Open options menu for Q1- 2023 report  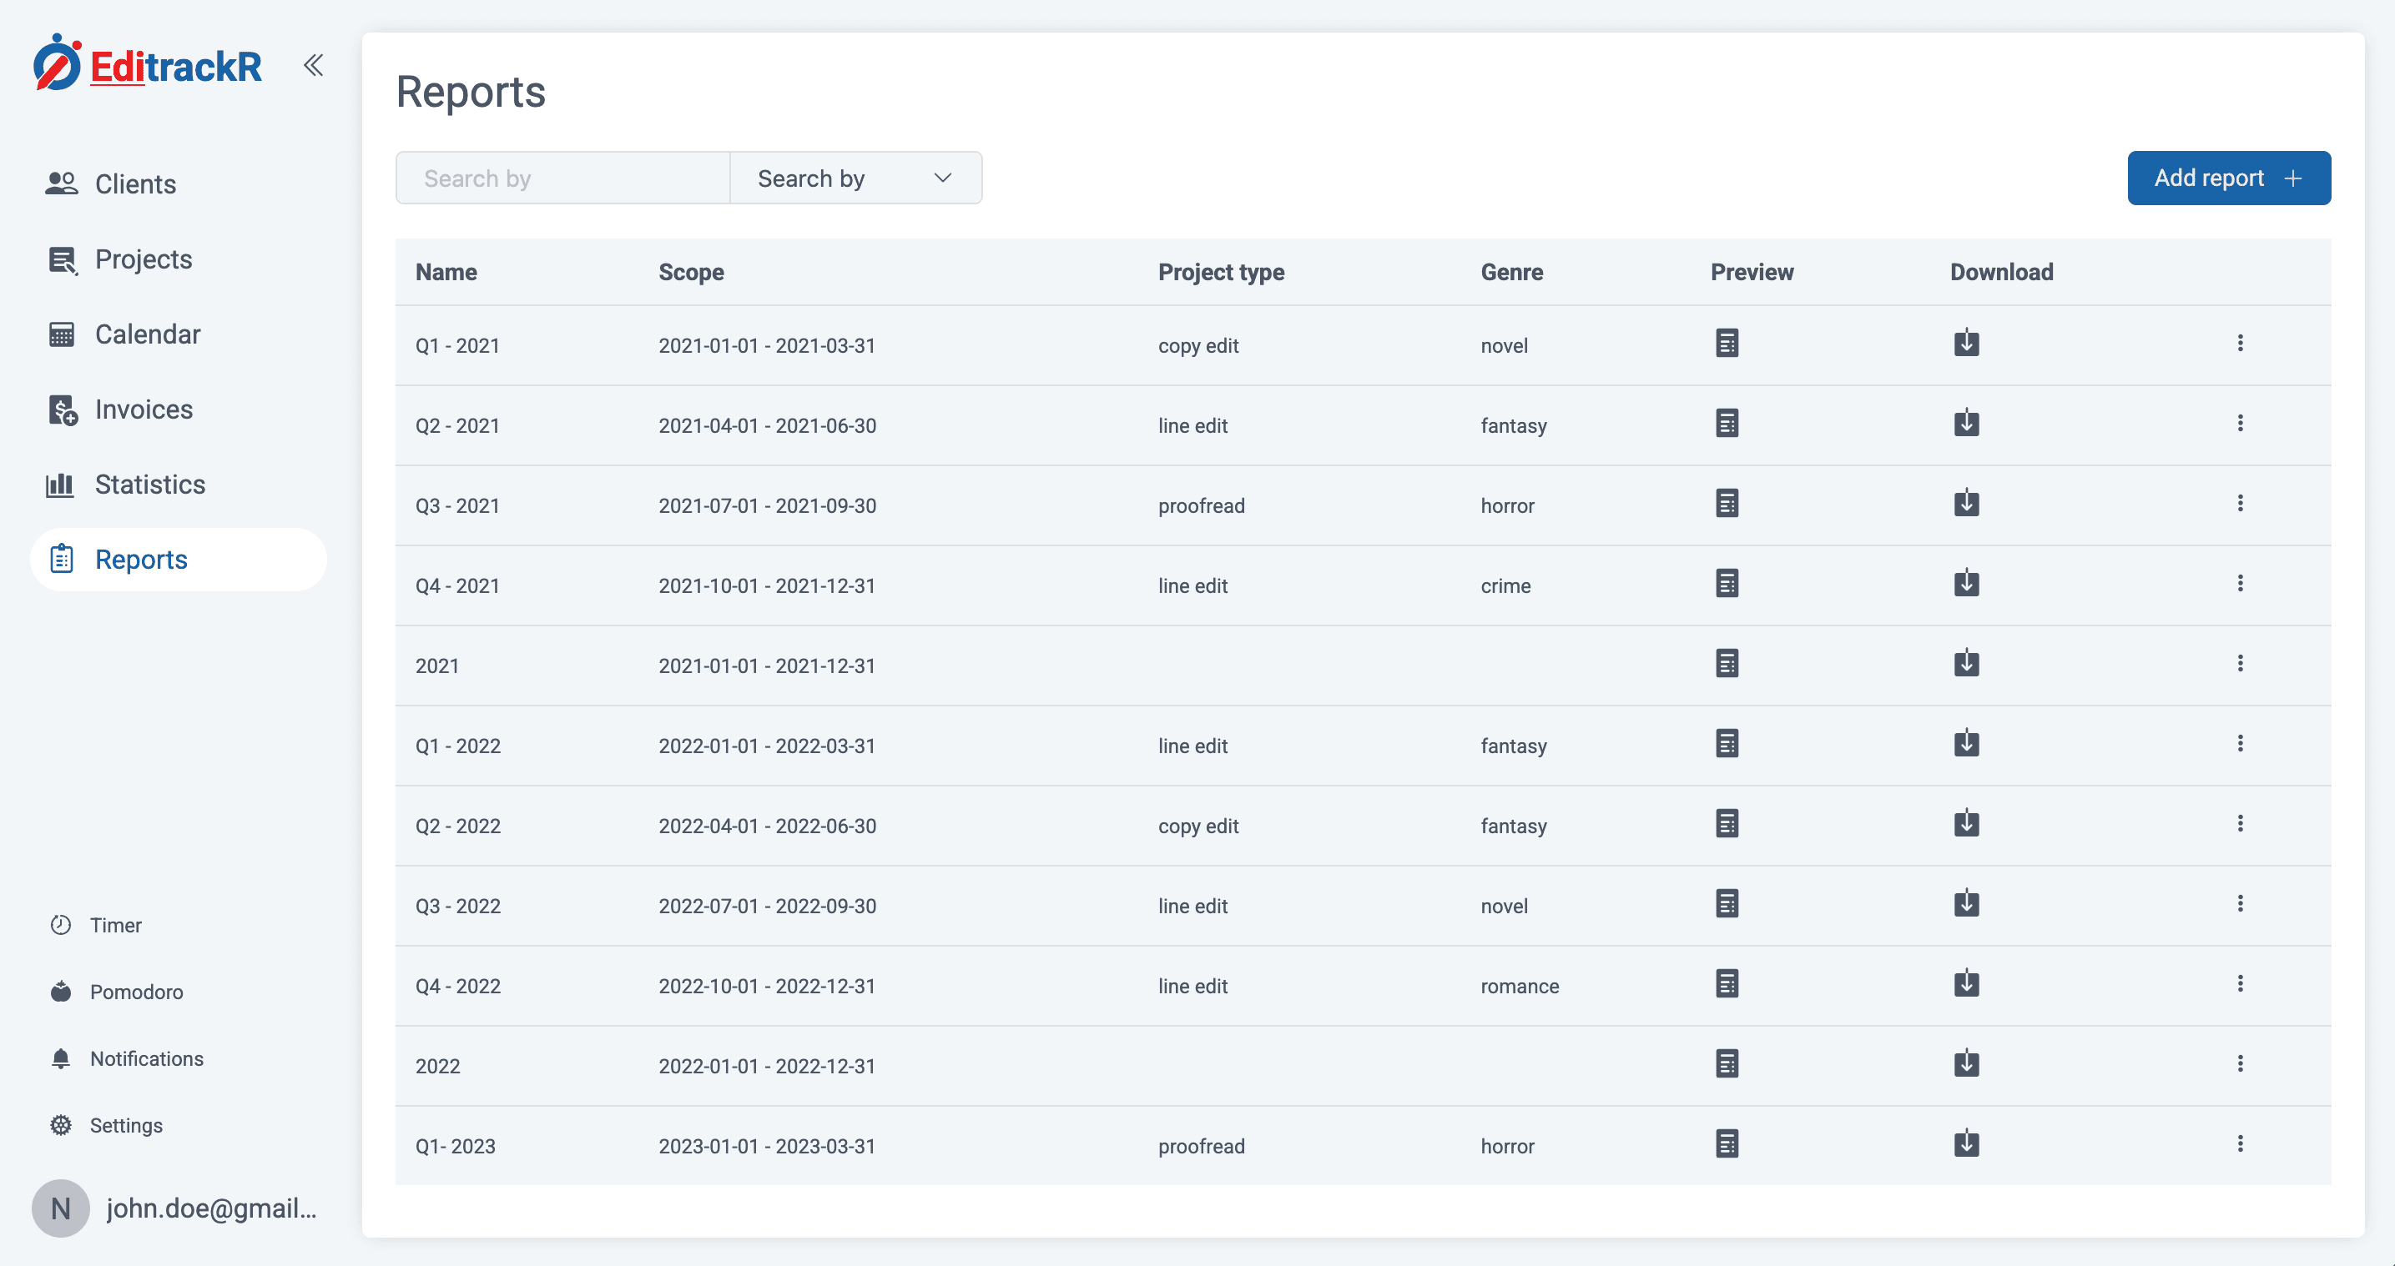coord(2241,1143)
